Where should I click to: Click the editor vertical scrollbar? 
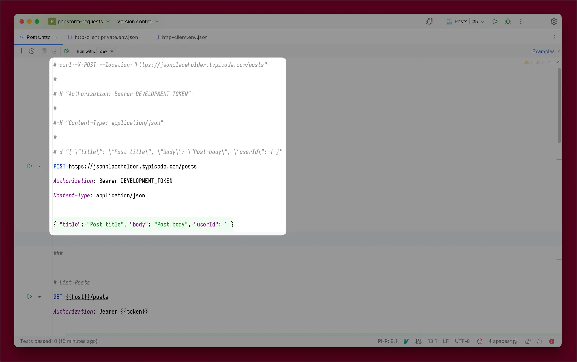(x=559, y=105)
